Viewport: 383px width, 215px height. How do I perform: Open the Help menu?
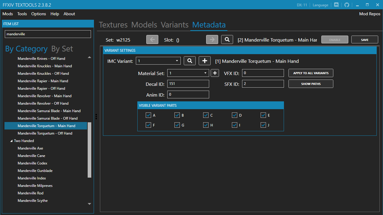pos(55,14)
